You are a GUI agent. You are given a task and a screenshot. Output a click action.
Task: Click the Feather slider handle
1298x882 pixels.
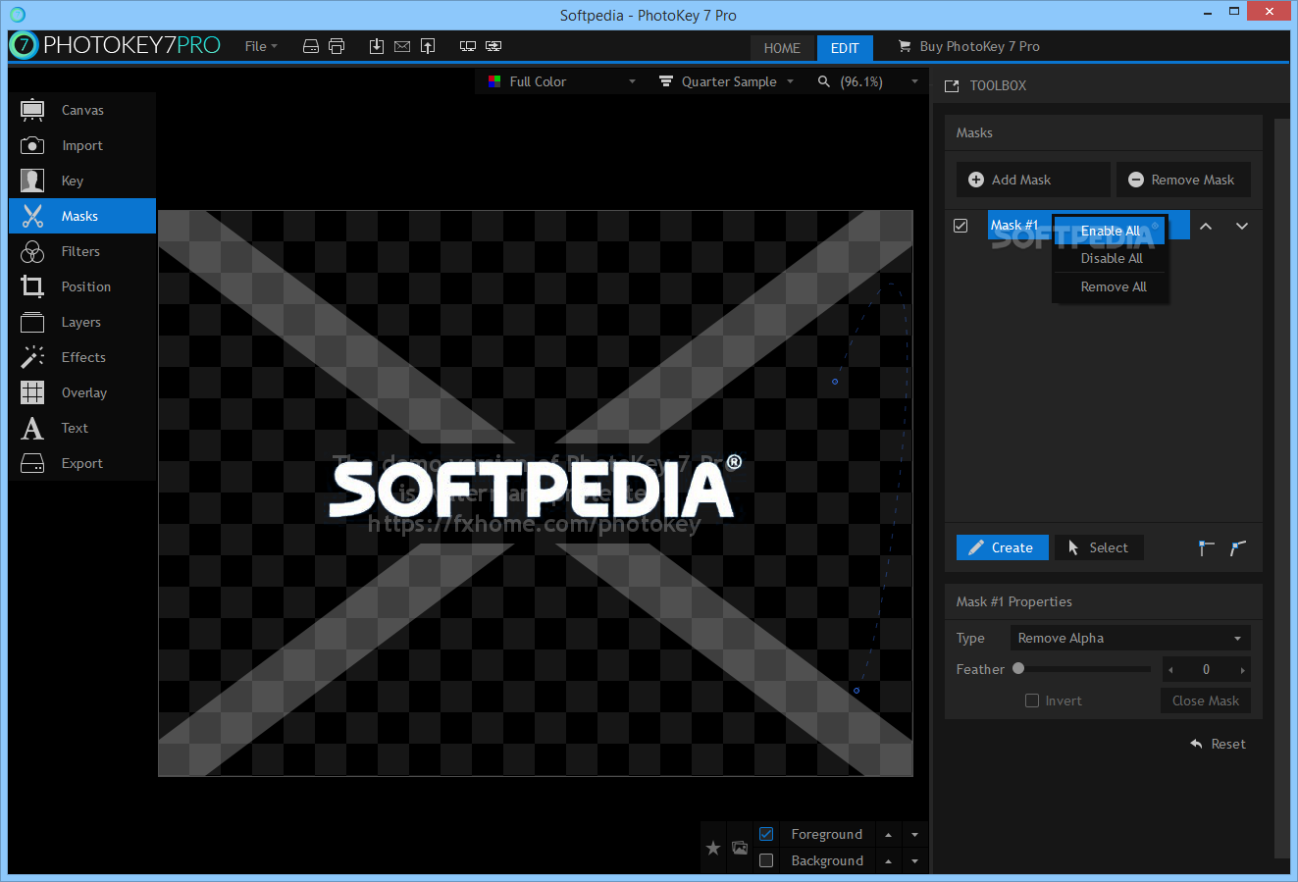pyautogui.click(x=1018, y=669)
